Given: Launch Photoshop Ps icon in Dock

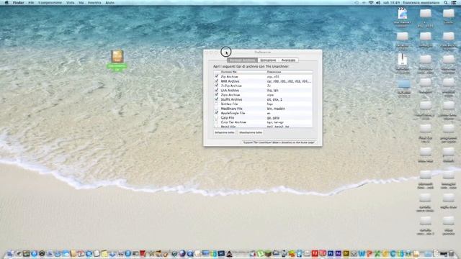Looking at the screenshot, I should coord(331,253).
